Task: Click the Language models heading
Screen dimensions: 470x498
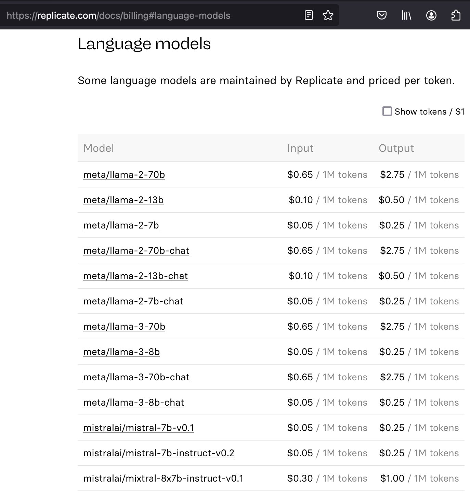Action: [144, 44]
